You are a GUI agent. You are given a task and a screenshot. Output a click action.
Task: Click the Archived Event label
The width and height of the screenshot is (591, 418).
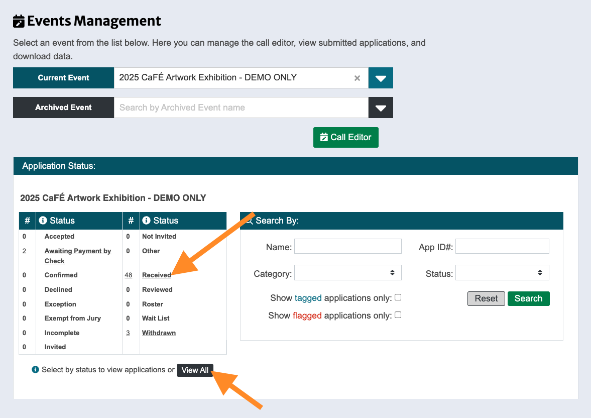(63, 108)
